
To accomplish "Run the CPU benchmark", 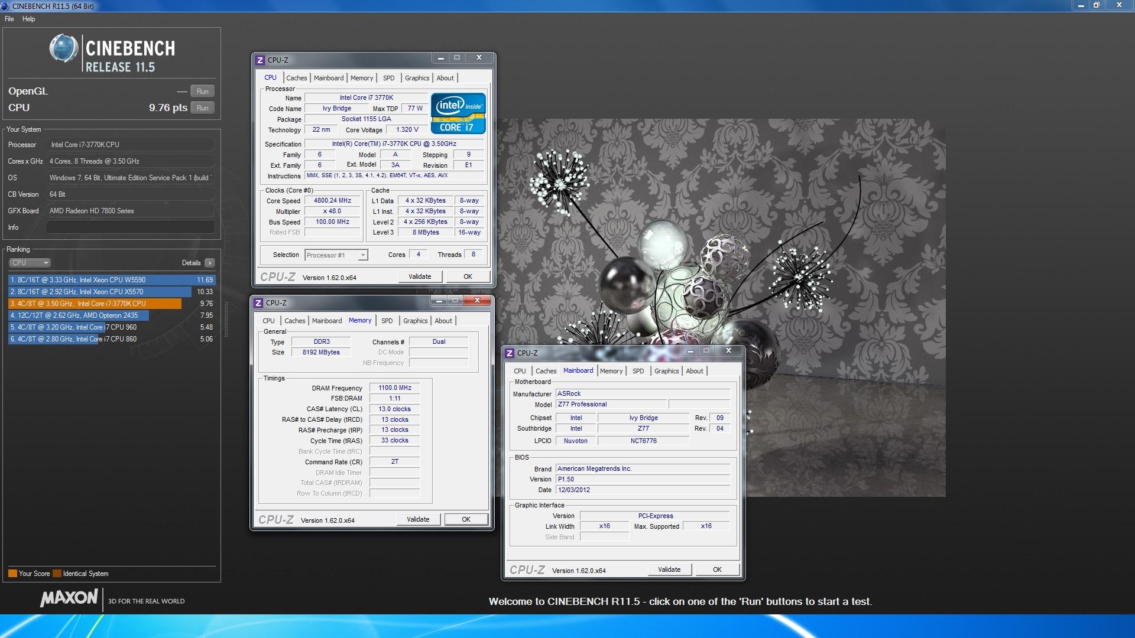I will click(x=203, y=108).
